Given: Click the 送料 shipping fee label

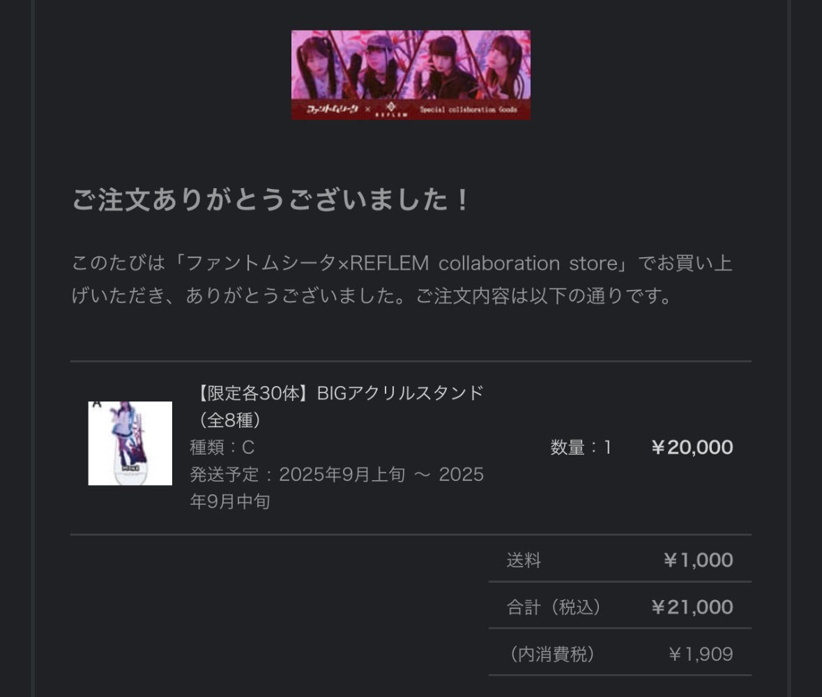Looking at the screenshot, I should pos(524,560).
